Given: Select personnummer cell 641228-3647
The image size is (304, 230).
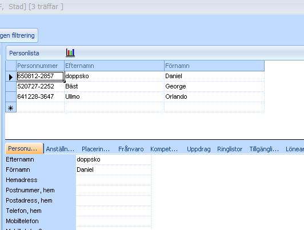Looking at the screenshot, I should pos(40,96).
